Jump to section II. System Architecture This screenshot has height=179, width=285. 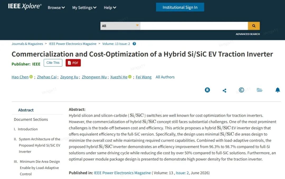[37, 145]
